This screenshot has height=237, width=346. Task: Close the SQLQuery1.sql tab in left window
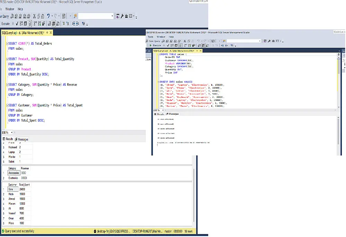coord(51,32)
